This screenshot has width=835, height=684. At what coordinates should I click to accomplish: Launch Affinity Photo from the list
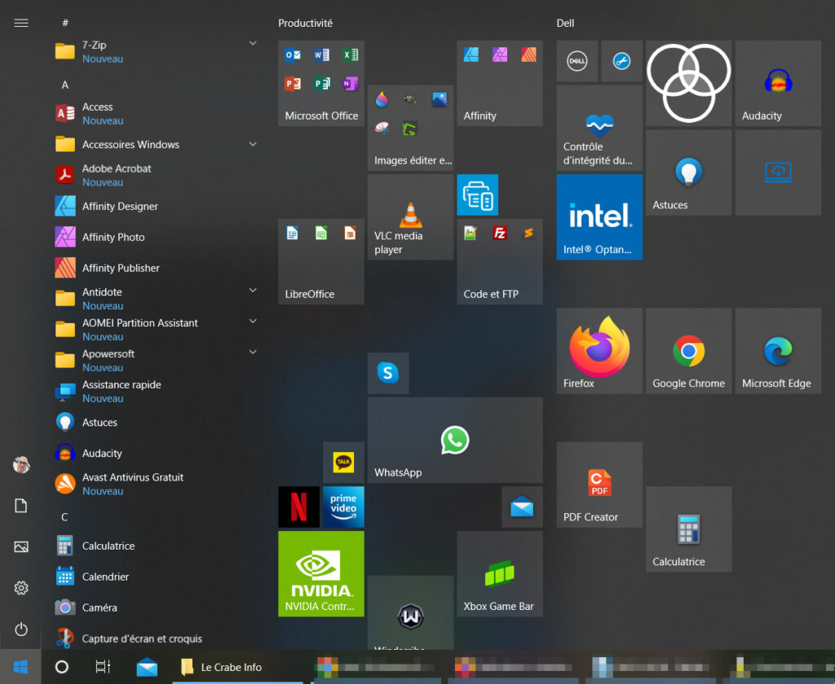[x=156, y=237]
